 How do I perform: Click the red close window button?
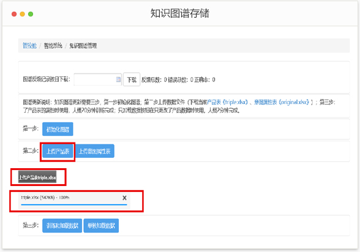[x=14, y=14]
